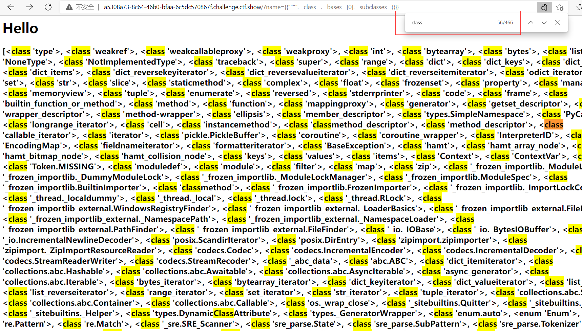Go forward to the next page
582x331 pixels.
[29, 7]
